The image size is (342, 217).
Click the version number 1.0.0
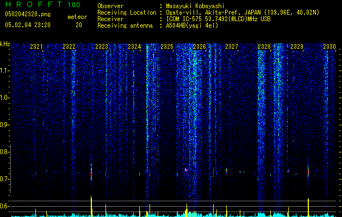coord(74,4)
